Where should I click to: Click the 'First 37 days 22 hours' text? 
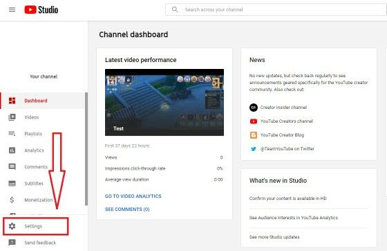tap(127, 145)
